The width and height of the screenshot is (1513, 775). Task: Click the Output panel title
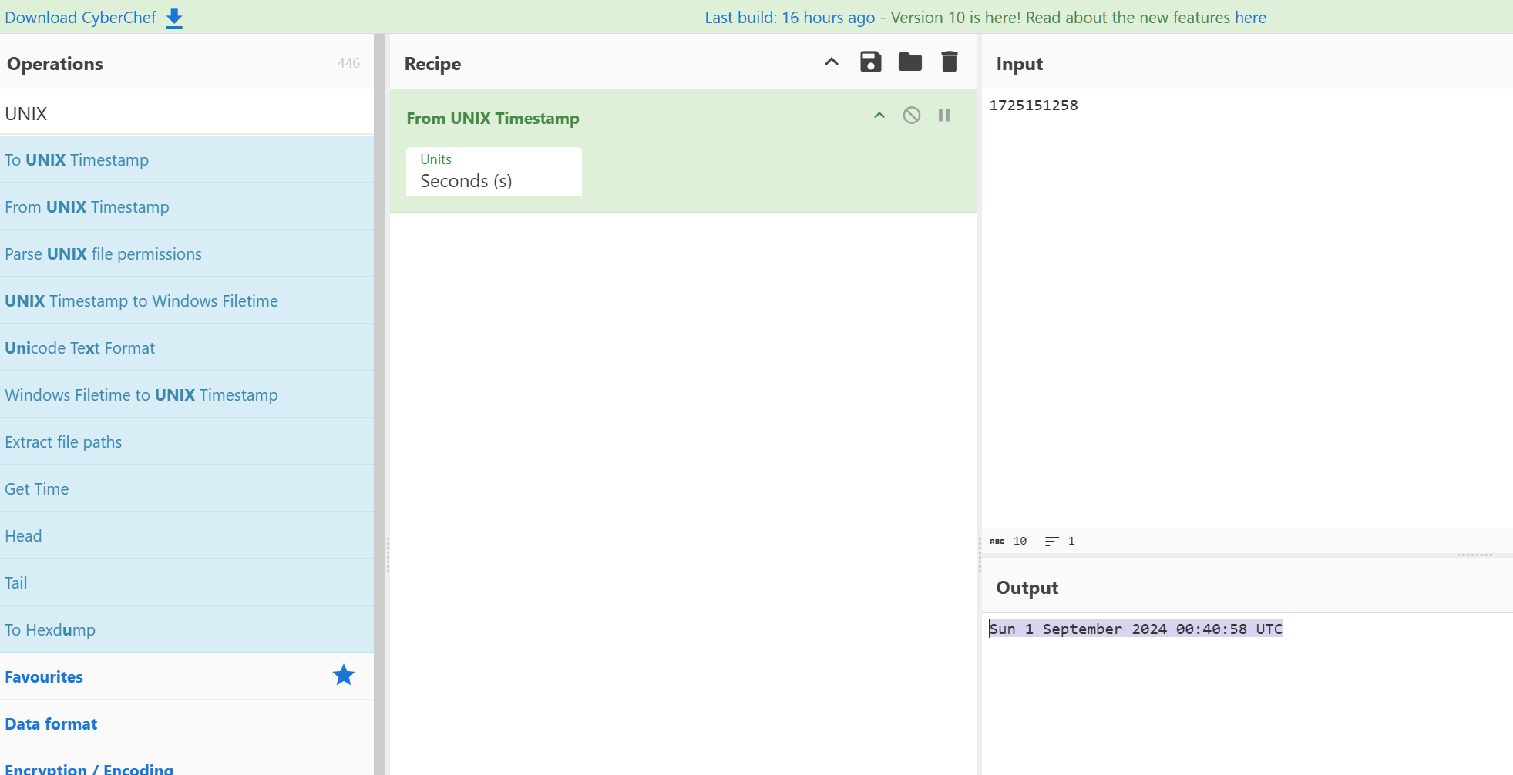coord(1027,588)
